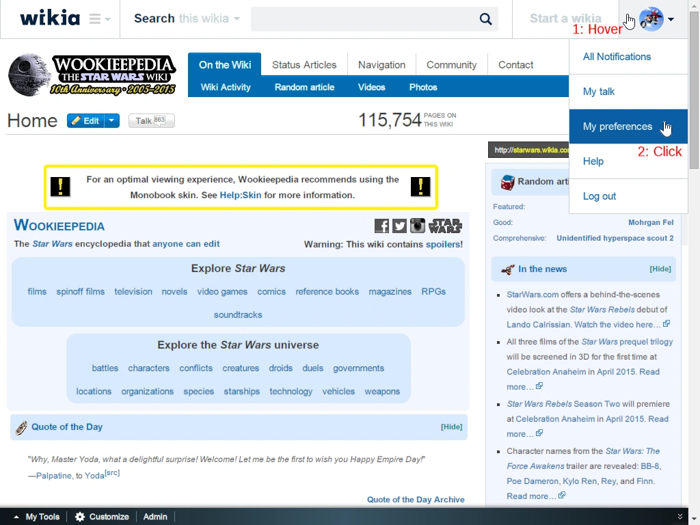The image size is (700, 525).
Task: Select "My preferences" from the menu
Action: pos(617,126)
